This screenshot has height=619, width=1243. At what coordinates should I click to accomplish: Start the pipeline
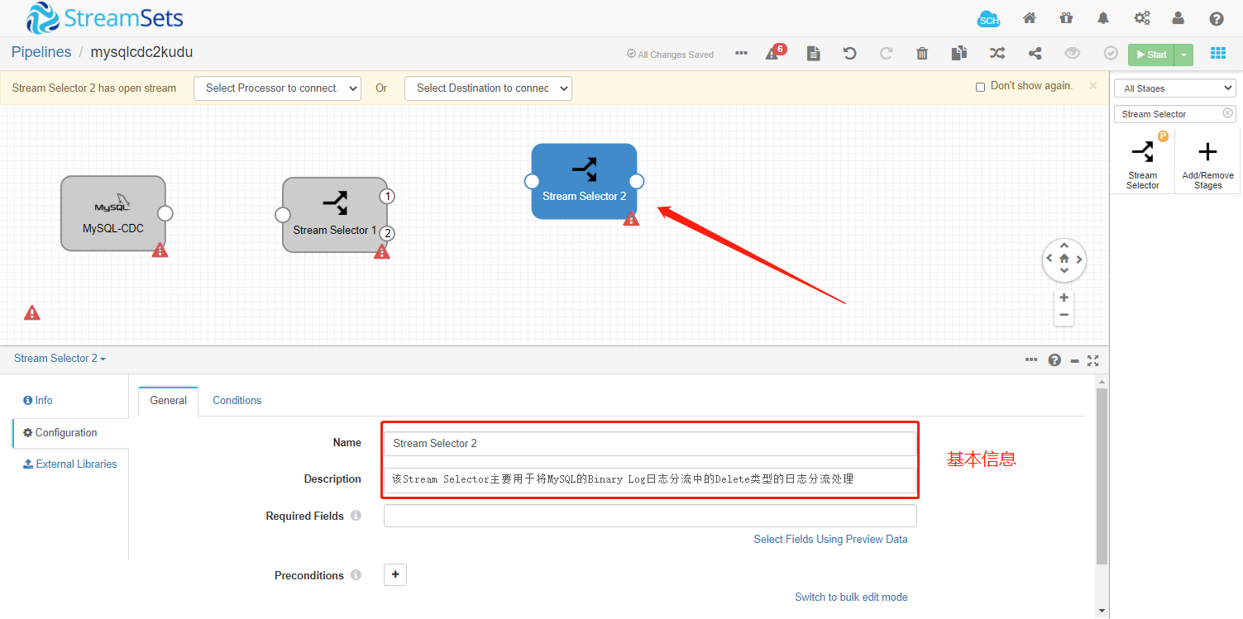point(1151,55)
